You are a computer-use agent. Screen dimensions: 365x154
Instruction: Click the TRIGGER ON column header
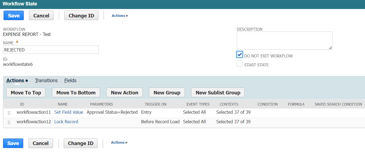(155, 104)
